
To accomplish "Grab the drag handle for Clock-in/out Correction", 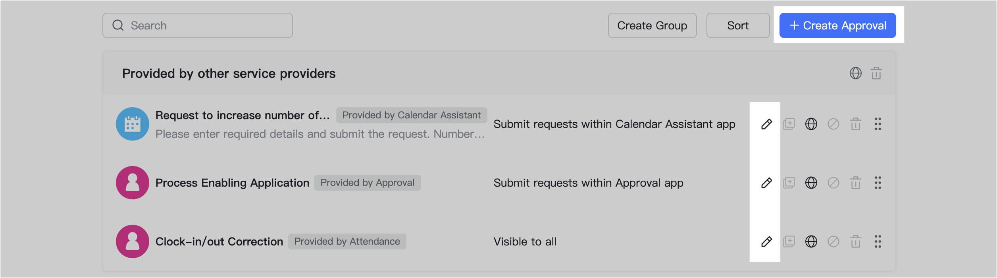I will point(878,241).
